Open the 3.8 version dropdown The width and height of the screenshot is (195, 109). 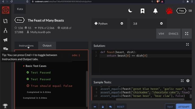pos(148,24)
